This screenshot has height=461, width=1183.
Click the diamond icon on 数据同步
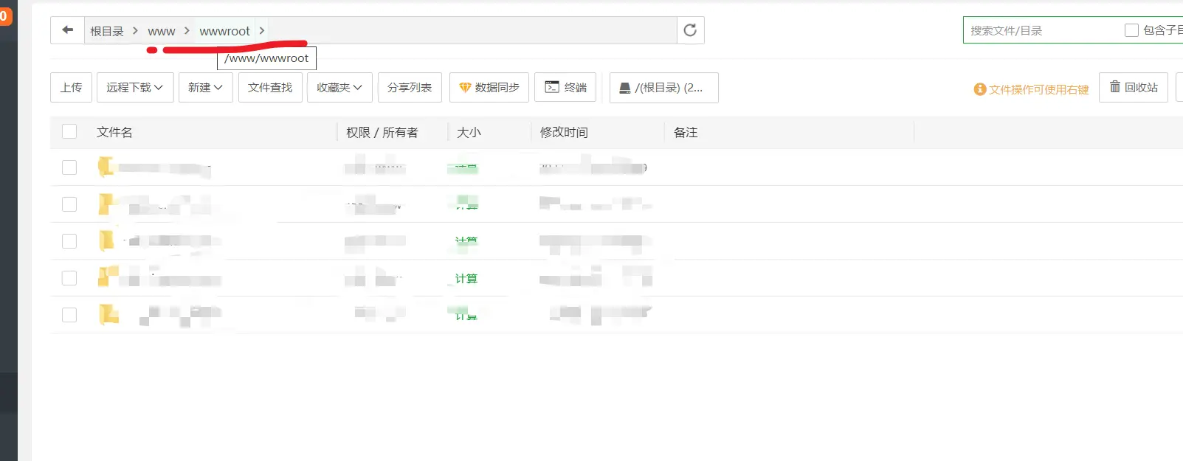click(x=465, y=88)
